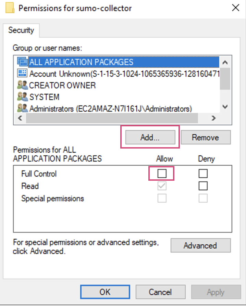Enable Allow Full Control checkbox

point(161,174)
